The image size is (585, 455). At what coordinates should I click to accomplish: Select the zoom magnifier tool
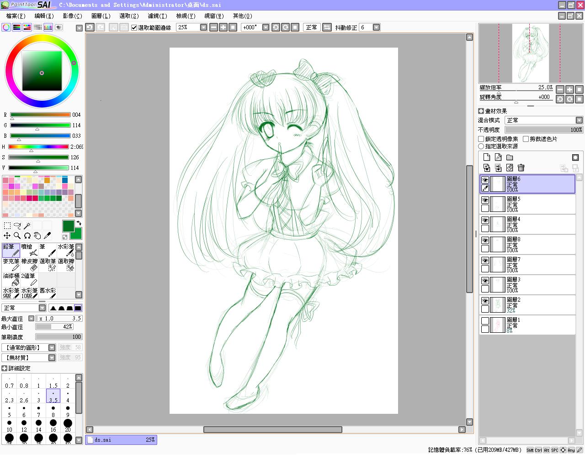[17, 236]
